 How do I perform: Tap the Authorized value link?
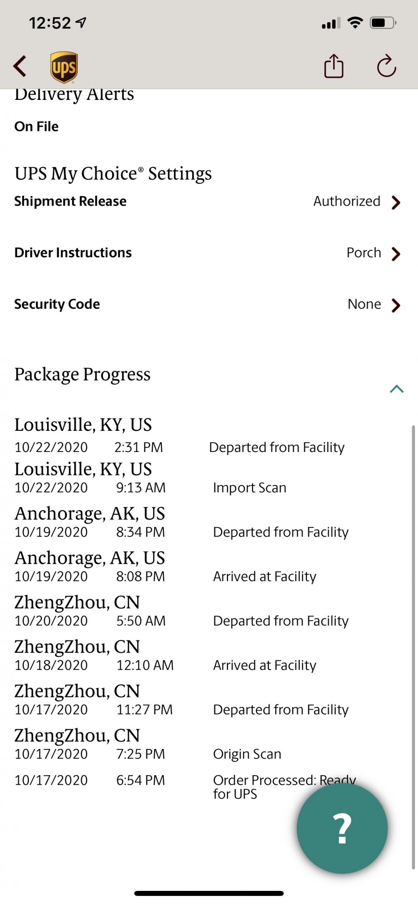tap(347, 201)
